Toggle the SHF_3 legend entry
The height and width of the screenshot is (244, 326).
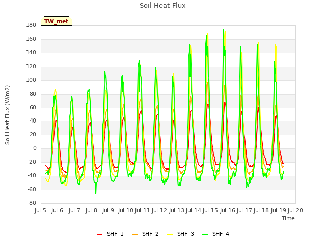(x=180, y=234)
